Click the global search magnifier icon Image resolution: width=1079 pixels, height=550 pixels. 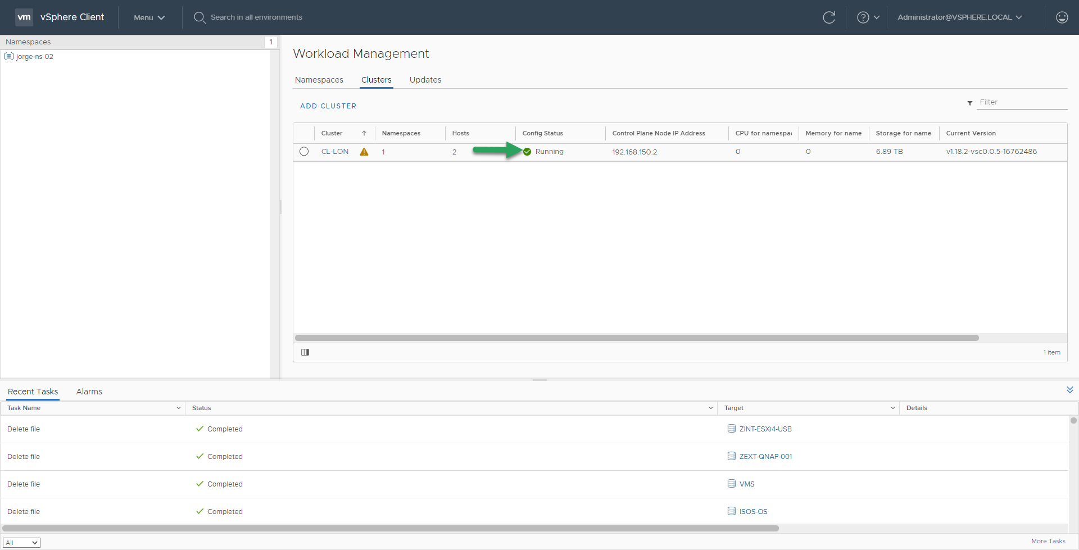tap(199, 17)
